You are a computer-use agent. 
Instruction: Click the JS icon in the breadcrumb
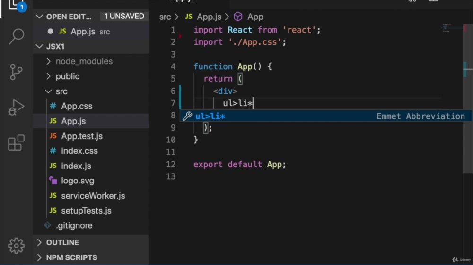click(x=189, y=17)
